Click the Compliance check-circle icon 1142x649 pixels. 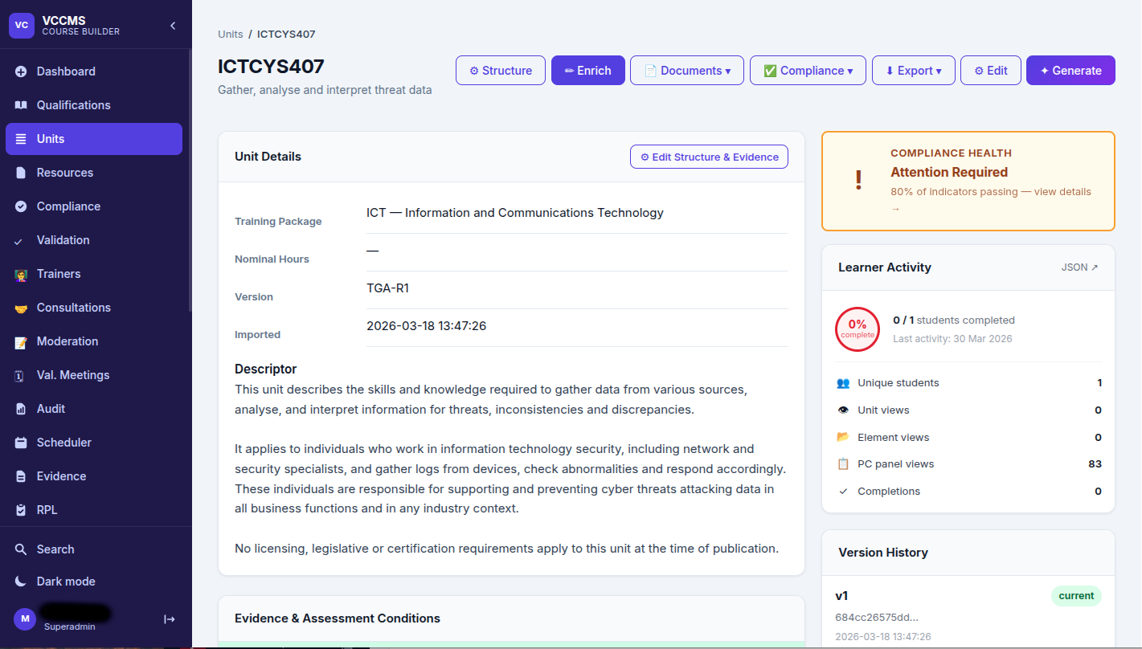[x=21, y=206]
